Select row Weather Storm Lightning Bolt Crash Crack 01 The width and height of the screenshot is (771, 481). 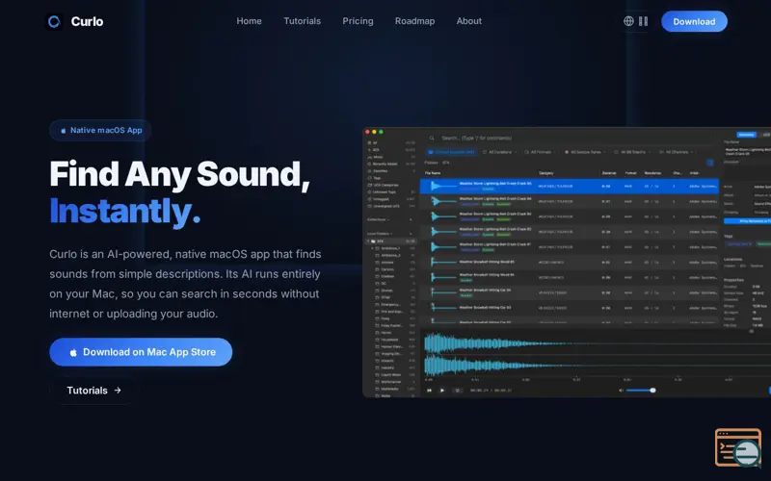pyautogui.click(x=570, y=247)
